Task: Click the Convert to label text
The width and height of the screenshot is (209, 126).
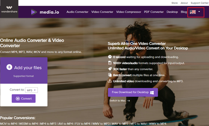Action: pyautogui.click(x=17, y=90)
